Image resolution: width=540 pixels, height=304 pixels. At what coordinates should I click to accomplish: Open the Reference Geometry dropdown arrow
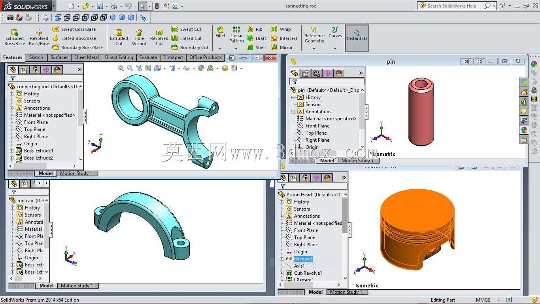click(x=314, y=49)
